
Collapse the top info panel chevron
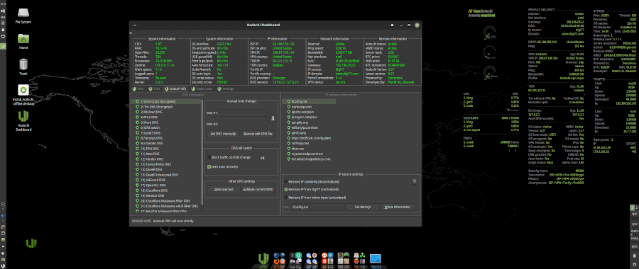(x=131, y=33)
